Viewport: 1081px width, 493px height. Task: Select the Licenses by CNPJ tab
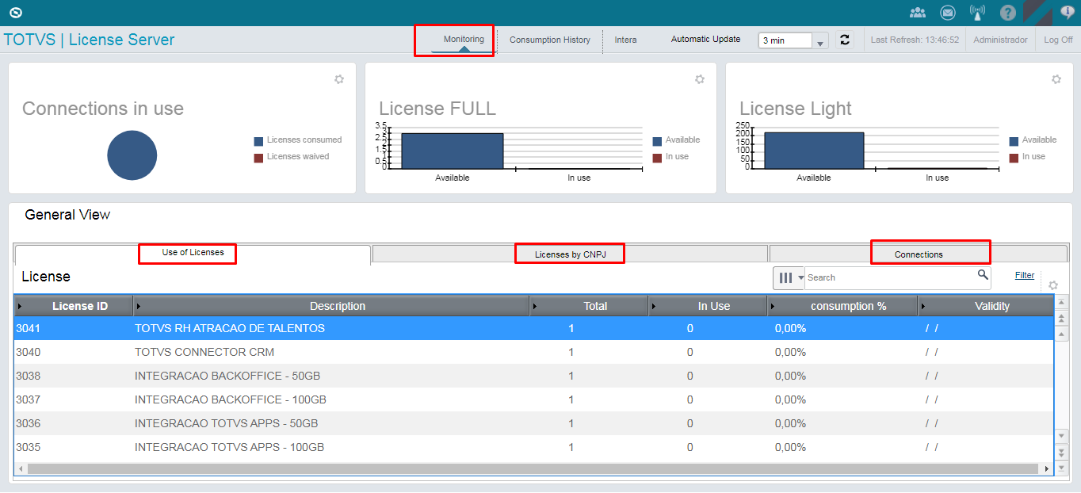570,254
